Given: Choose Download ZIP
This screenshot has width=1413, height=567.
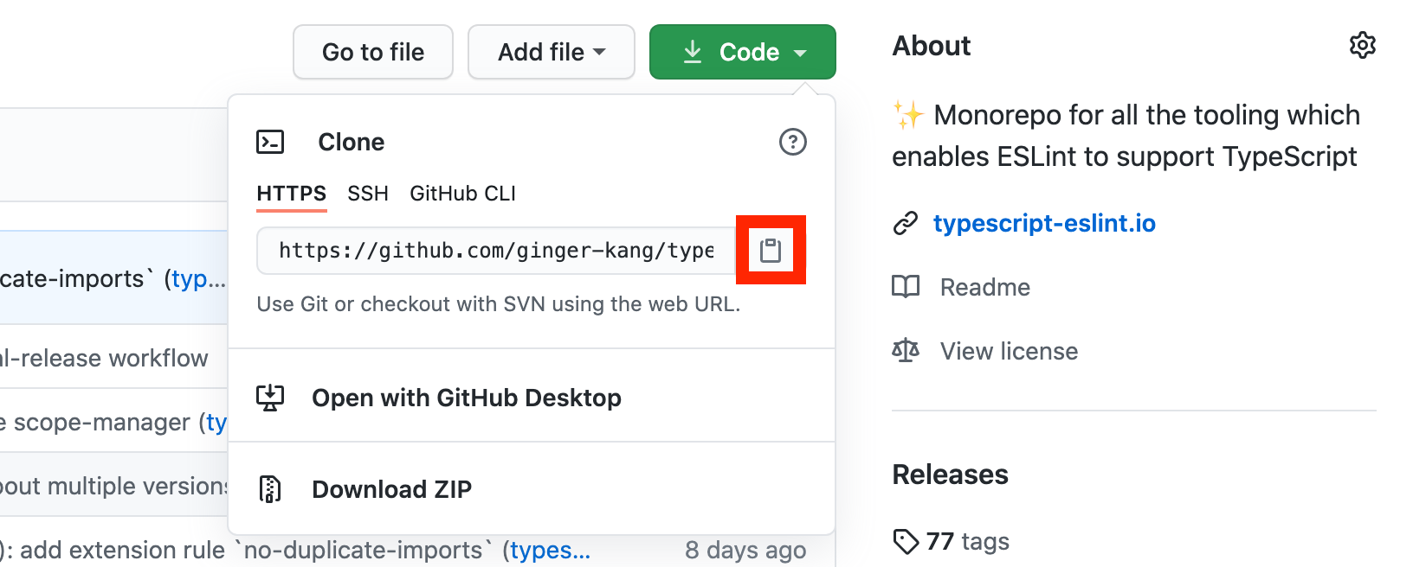Looking at the screenshot, I should coord(392,489).
